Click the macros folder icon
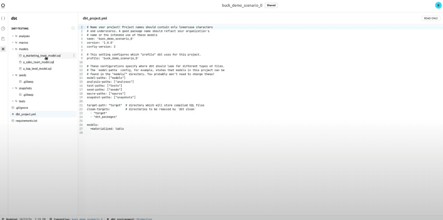Viewport: 443px width, 220px height. click(x=16, y=43)
